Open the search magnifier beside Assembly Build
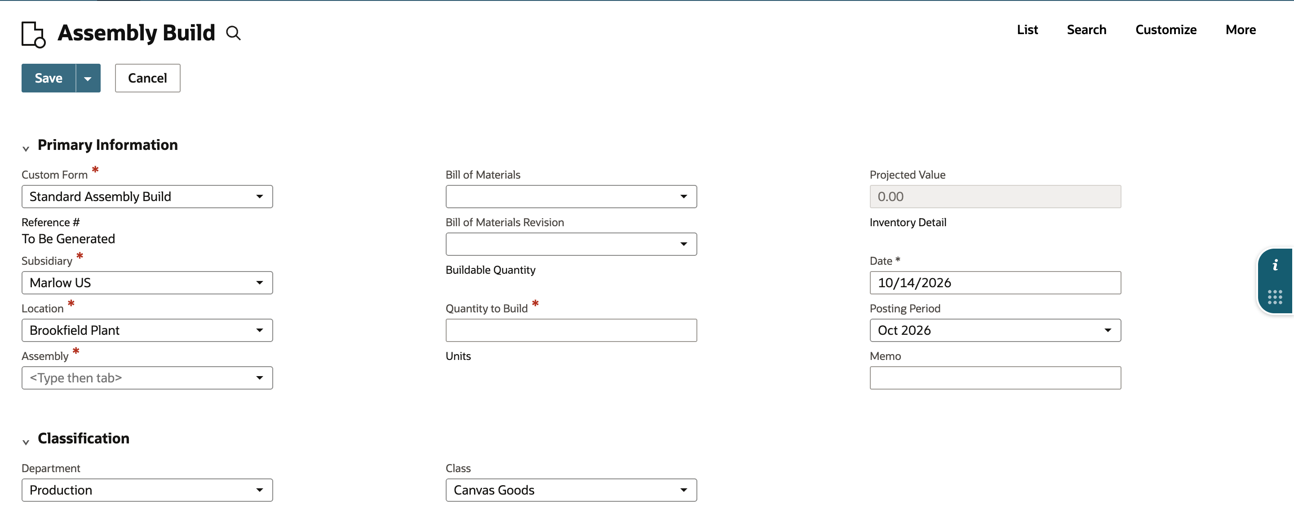 pyautogui.click(x=233, y=33)
